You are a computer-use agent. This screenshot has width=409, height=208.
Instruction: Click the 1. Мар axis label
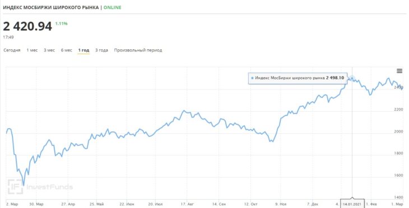(x=397, y=204)
